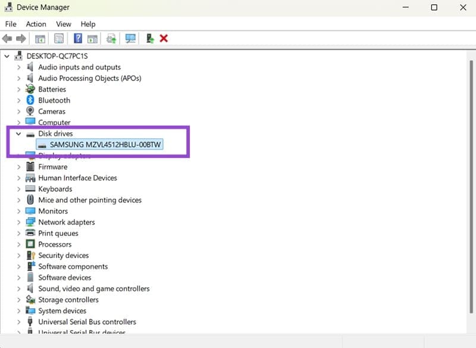476x348 pixels.
Task: Select the Sound, video and game controllers item
Action: tap(93, 288)
